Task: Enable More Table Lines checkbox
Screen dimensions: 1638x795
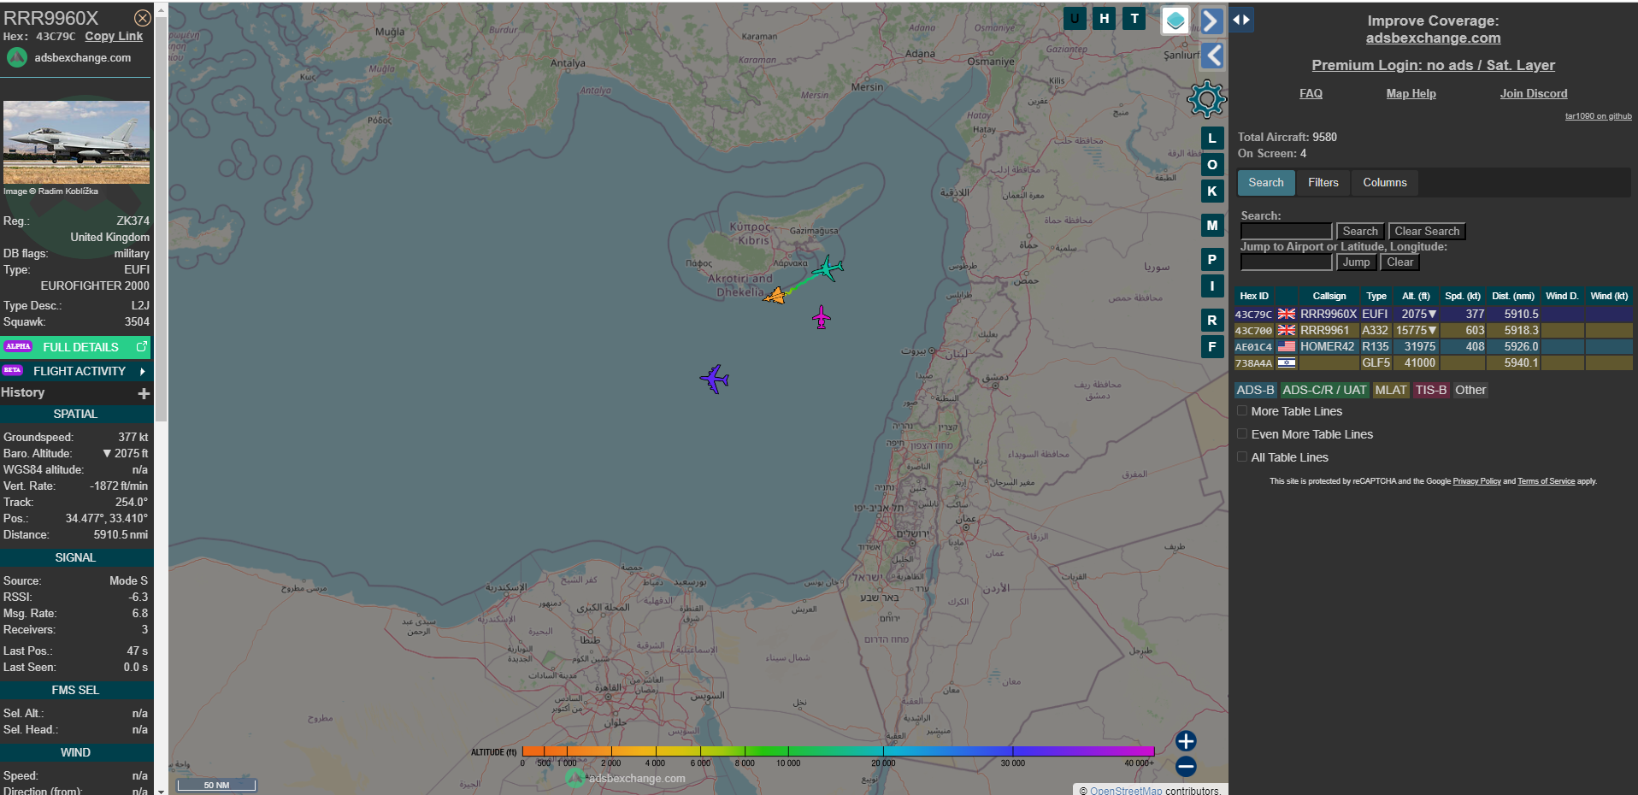Action: click(1242, 411)
